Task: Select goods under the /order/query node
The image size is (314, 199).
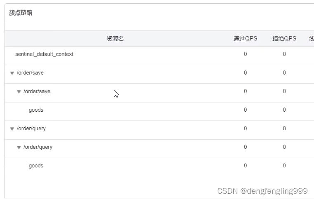Action: coord(36,166)
